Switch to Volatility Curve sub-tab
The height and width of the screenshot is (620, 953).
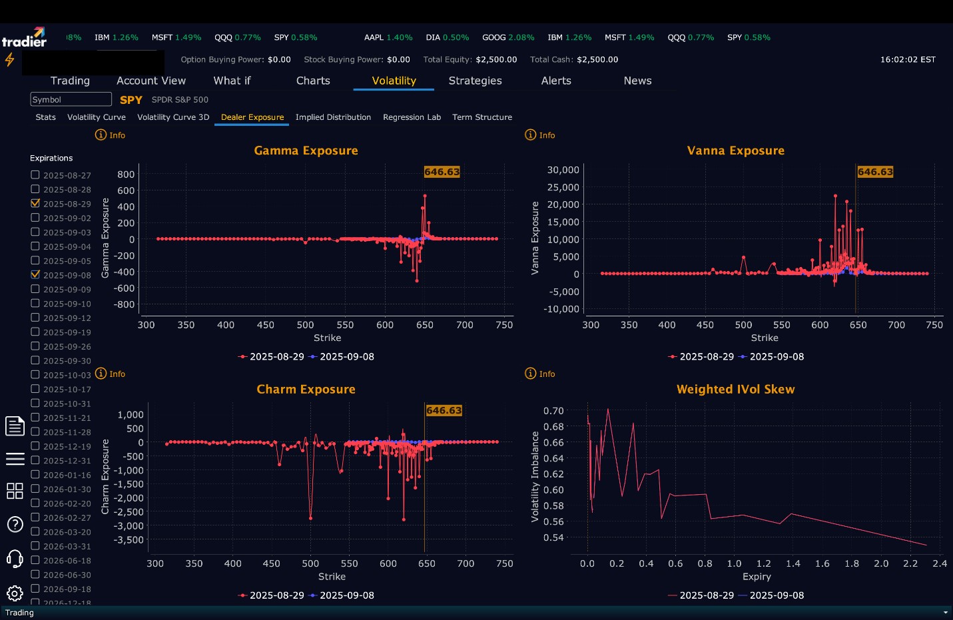(x=97, y=117)
